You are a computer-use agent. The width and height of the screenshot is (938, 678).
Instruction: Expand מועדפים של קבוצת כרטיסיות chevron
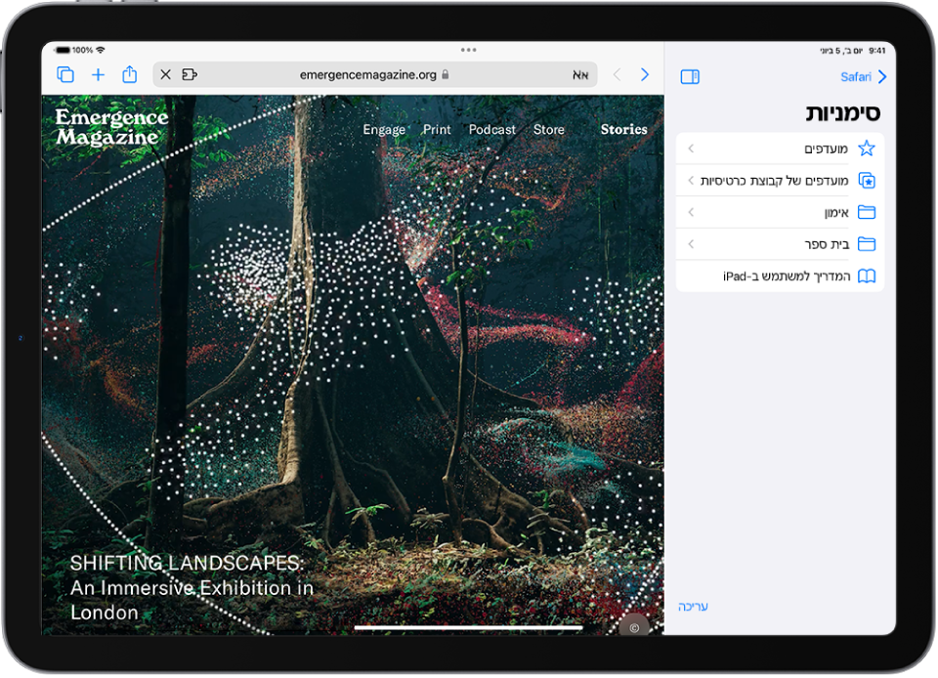pyautogui.click(x=691, y=181)
